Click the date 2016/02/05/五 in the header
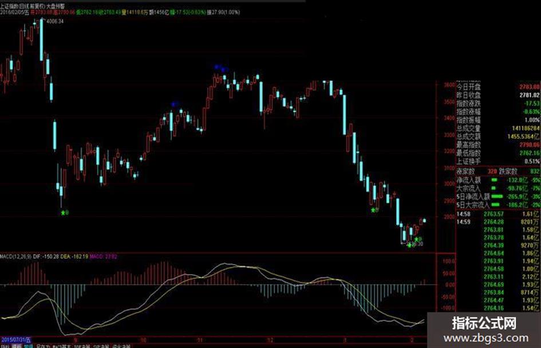Image resolution: width=541 pixels, height=348 pixels. pyautogui.click(x=15, y=13)
